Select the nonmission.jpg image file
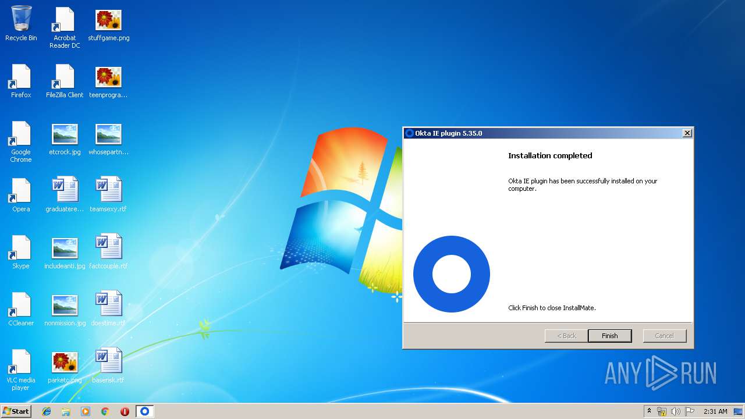 [x=65, y=309]
